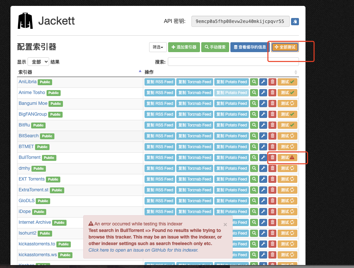Search BigFANGroup with magnifier icon
The image size is (354, 268).
[x=254, y=114]
